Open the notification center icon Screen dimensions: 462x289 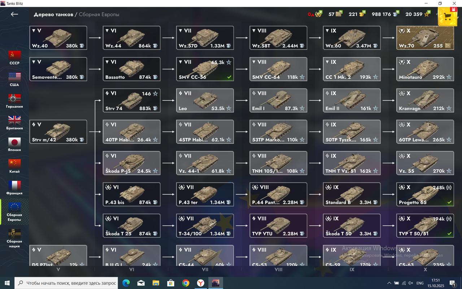452,283
